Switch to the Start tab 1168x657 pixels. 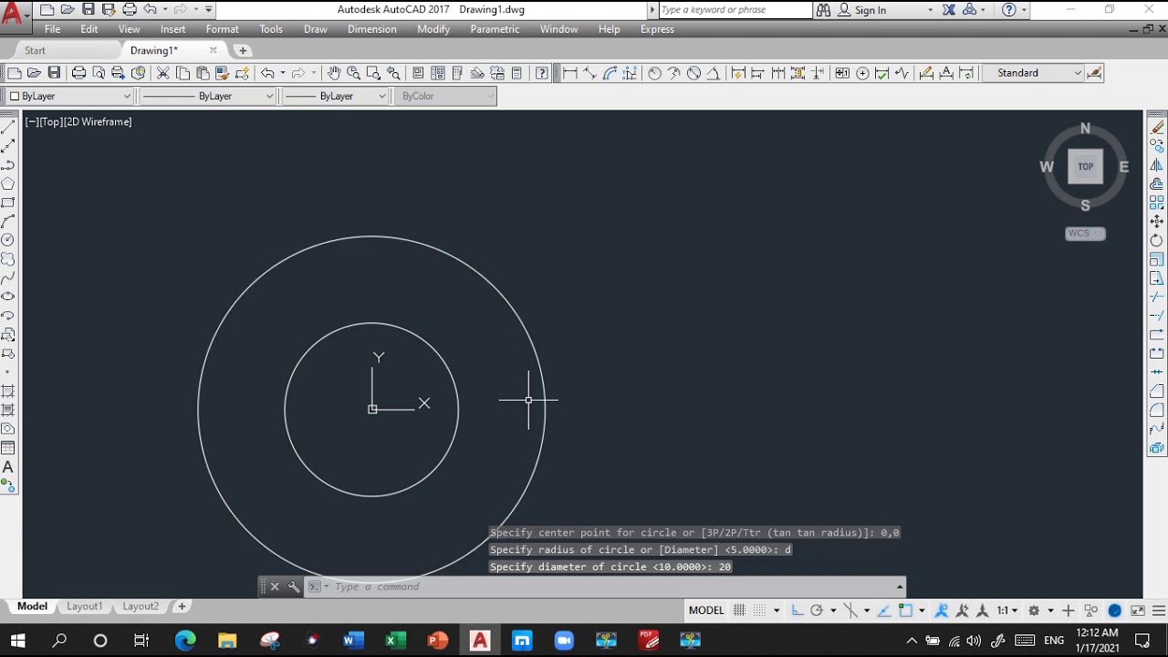pyautogui.click(x=36, y=50)
